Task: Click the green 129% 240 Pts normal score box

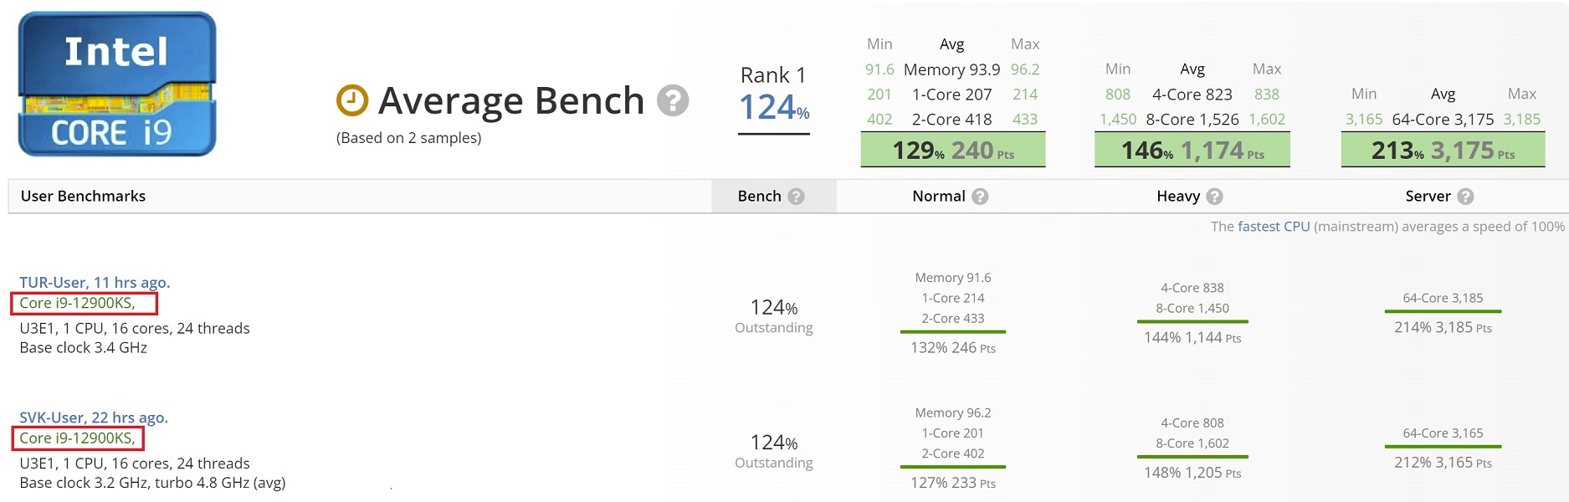Action: pos(953,151)
